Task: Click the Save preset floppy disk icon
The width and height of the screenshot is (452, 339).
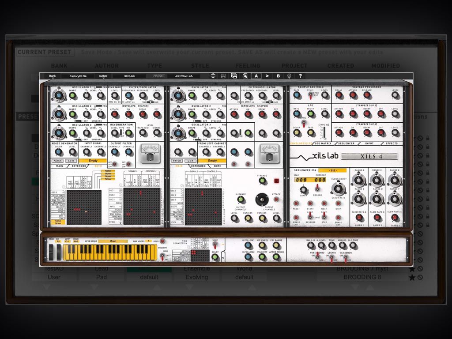Action: (x=223, y=76)
